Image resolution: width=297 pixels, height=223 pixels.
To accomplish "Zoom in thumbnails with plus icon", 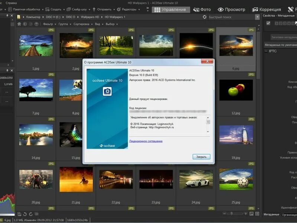I will 246,214.
